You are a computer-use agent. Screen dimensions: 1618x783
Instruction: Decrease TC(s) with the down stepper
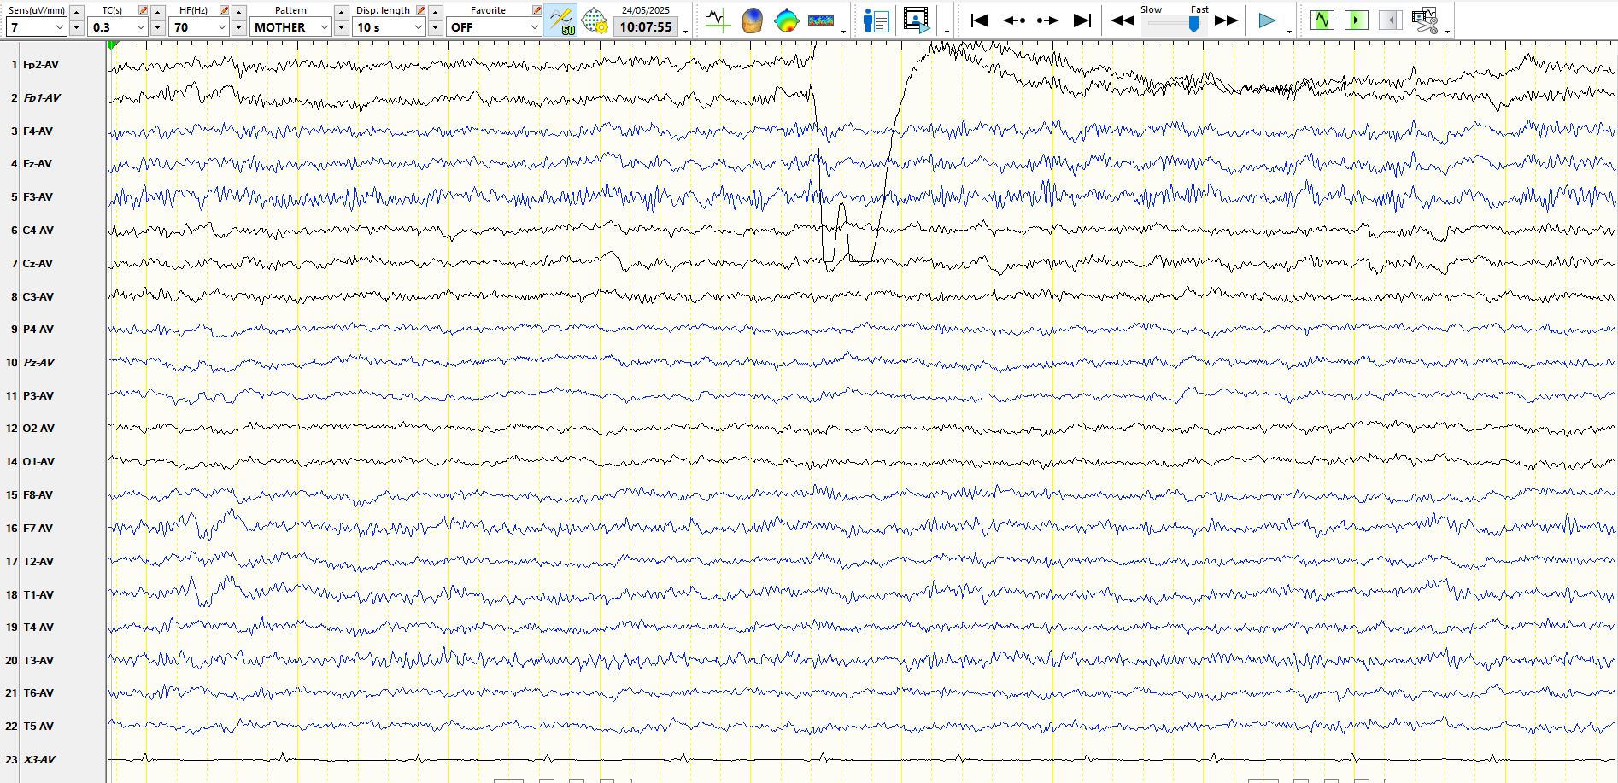[x=157, y=27]
